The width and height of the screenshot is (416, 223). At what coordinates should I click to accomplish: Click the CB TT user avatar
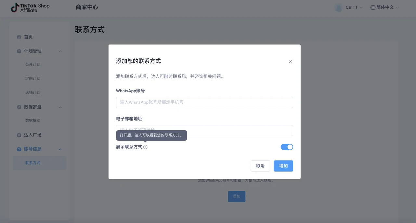tap(339, 7)
